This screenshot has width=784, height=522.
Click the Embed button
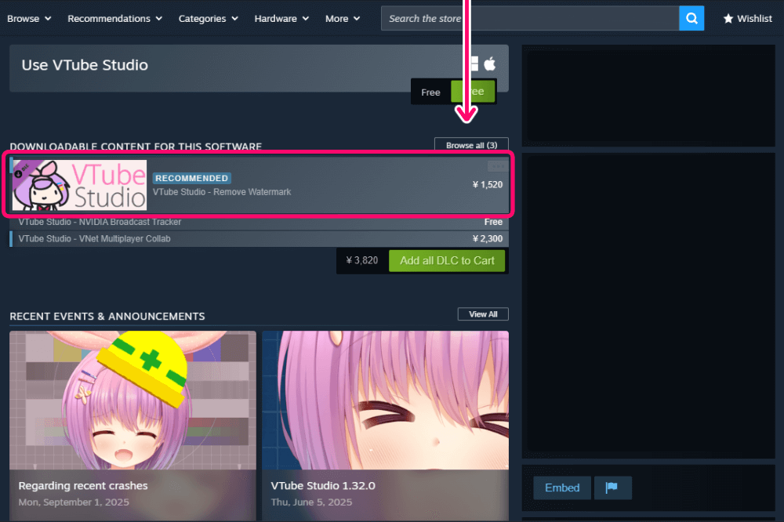(x=562, y=488)
